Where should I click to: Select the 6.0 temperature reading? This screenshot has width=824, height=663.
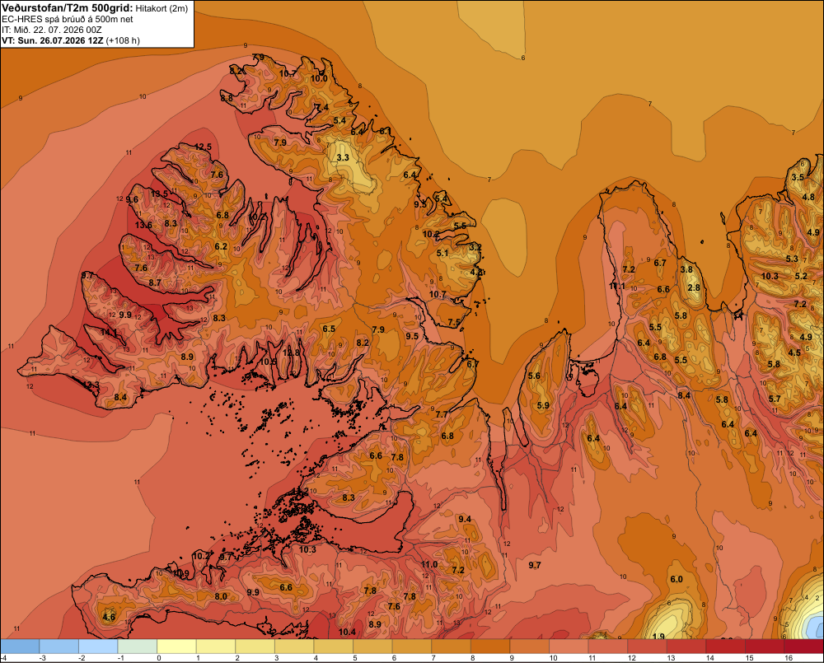[x=677, y=579]
